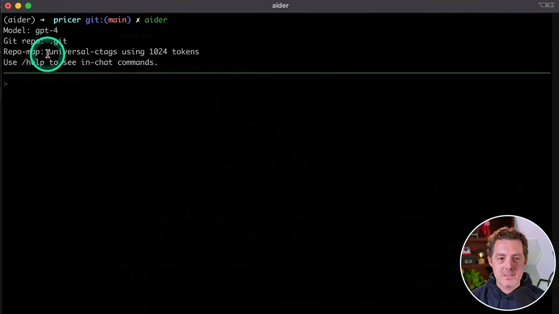Click the '(aider)' virtualenv label in prompt

(20, 20)
